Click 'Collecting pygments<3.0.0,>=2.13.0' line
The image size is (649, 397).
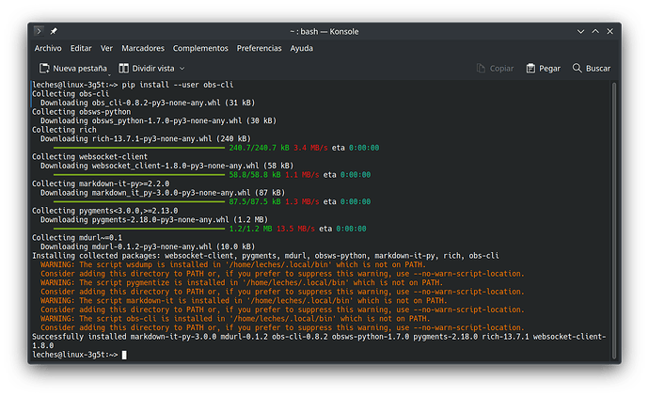(105, 211)
